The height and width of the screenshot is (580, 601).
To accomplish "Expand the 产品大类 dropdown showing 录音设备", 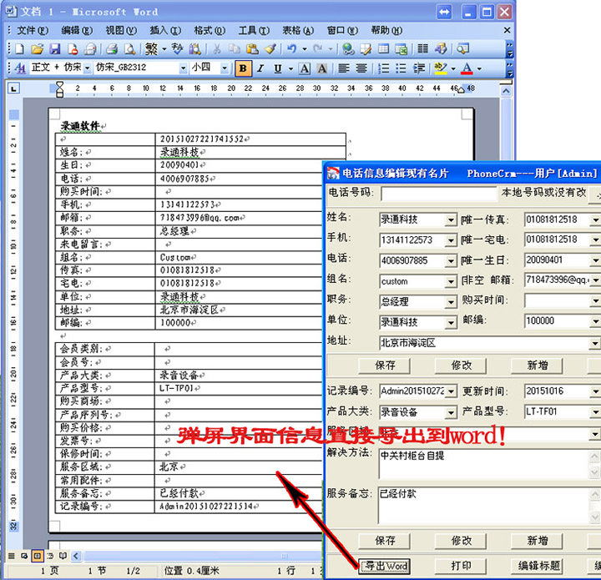I will 451,412.
